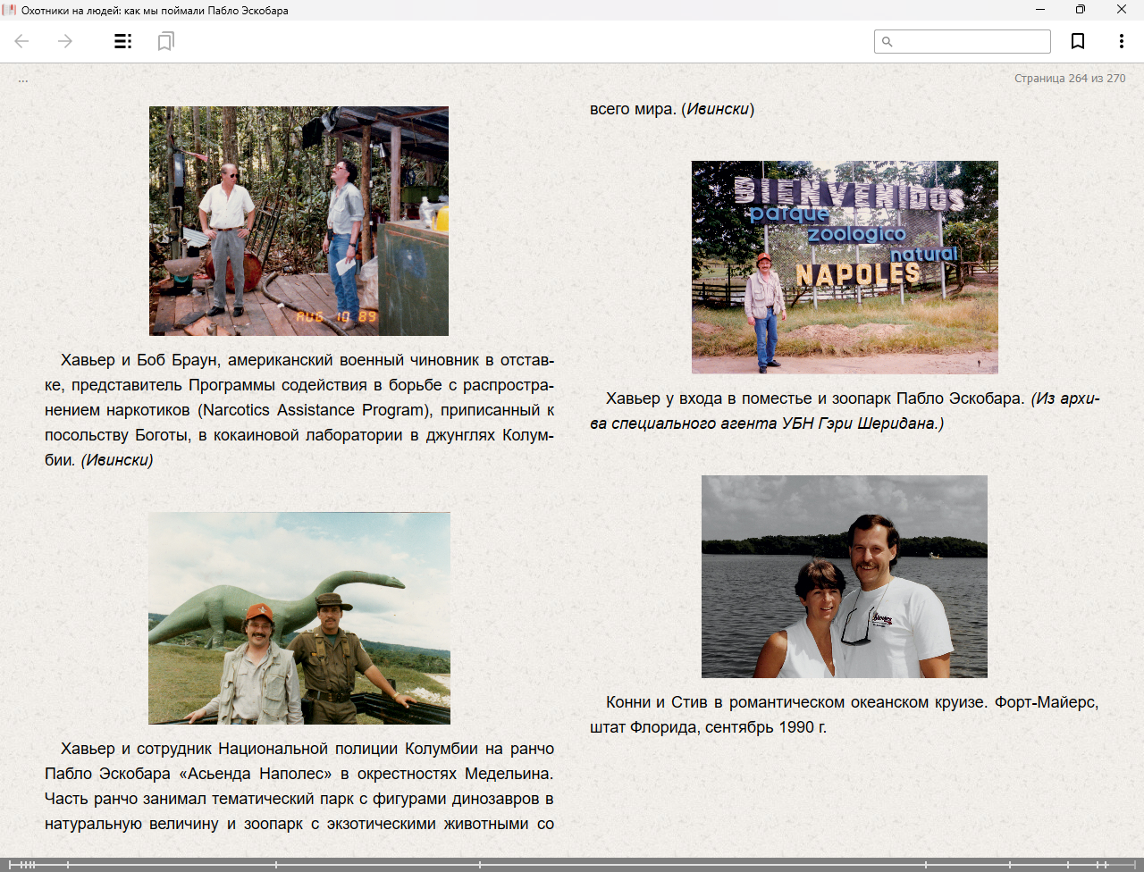Go back with the left arrow
The height and width of the screenshot is (872, 1144).
click(x=22, y=41)
